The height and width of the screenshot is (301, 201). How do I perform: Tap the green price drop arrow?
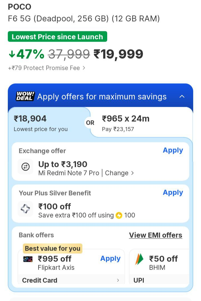pyautogui.click(x=12, y=54)
